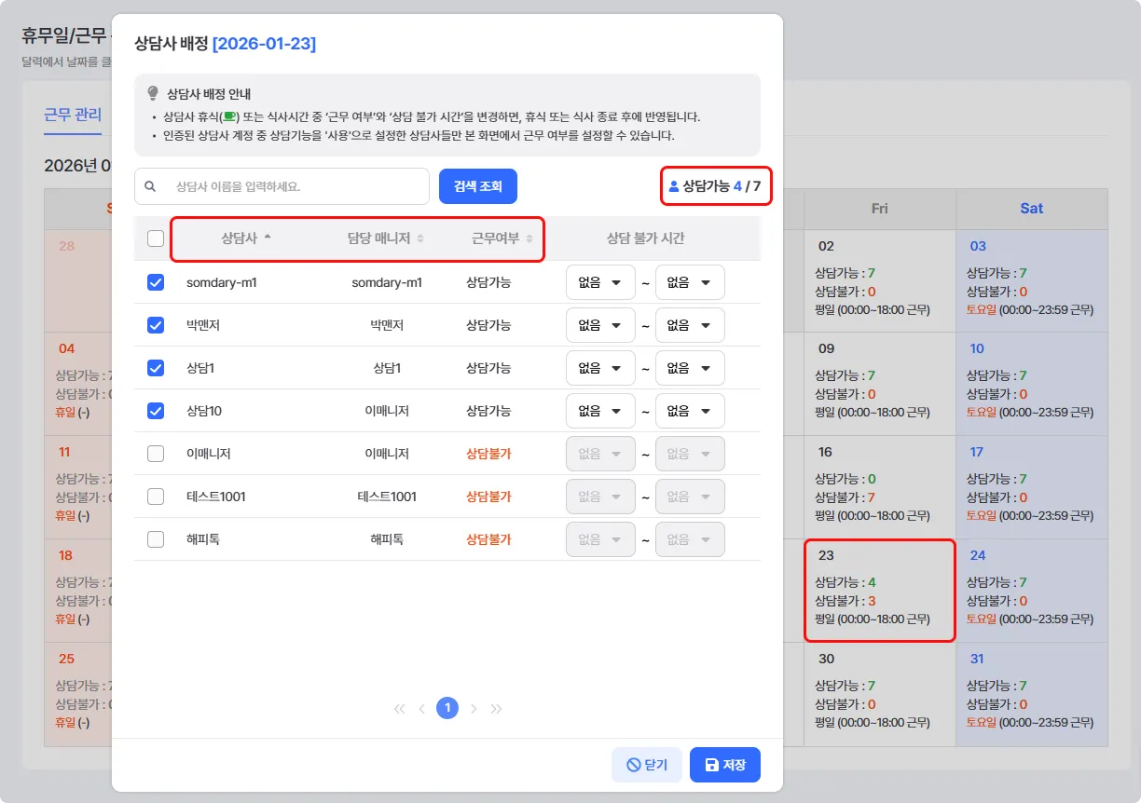This screenshot has width=1141, height=803.
Task: Select calendar date 31 Saturday cell
Action: 1032,694
